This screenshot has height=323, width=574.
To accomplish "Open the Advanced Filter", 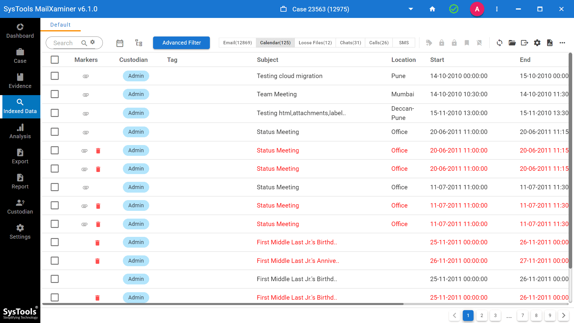I will [x=181, y=43].
